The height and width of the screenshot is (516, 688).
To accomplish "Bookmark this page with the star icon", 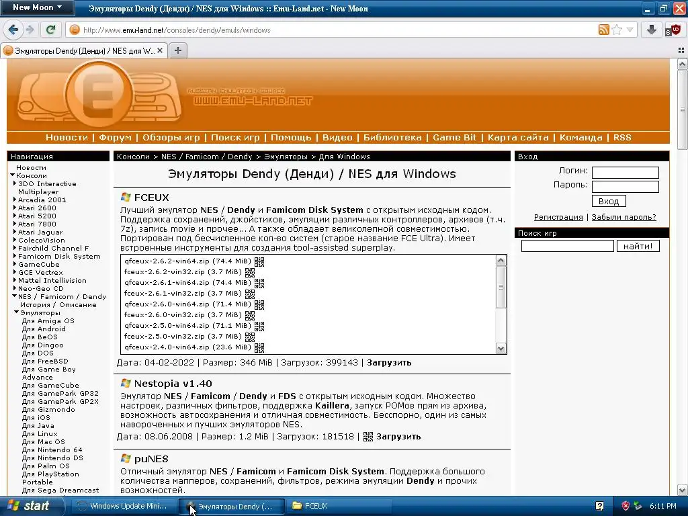I will pyautogui.click(x=617, y=30).
